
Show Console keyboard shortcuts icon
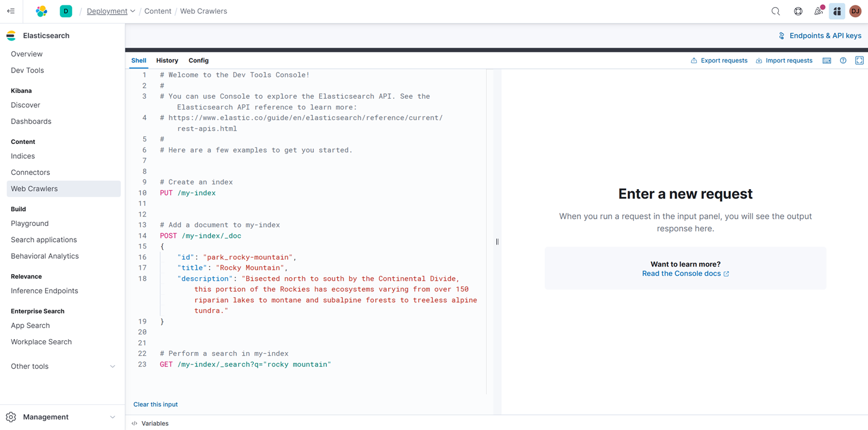pyautogui.click(x=826, y=60)
